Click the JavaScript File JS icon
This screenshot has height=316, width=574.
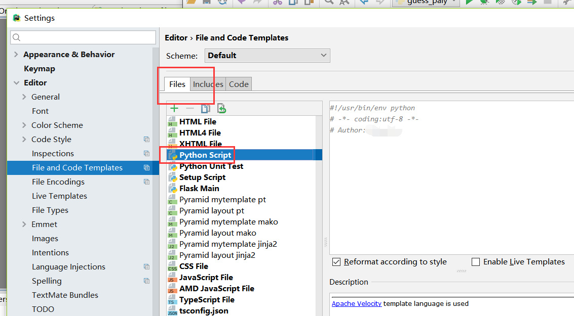172,278
